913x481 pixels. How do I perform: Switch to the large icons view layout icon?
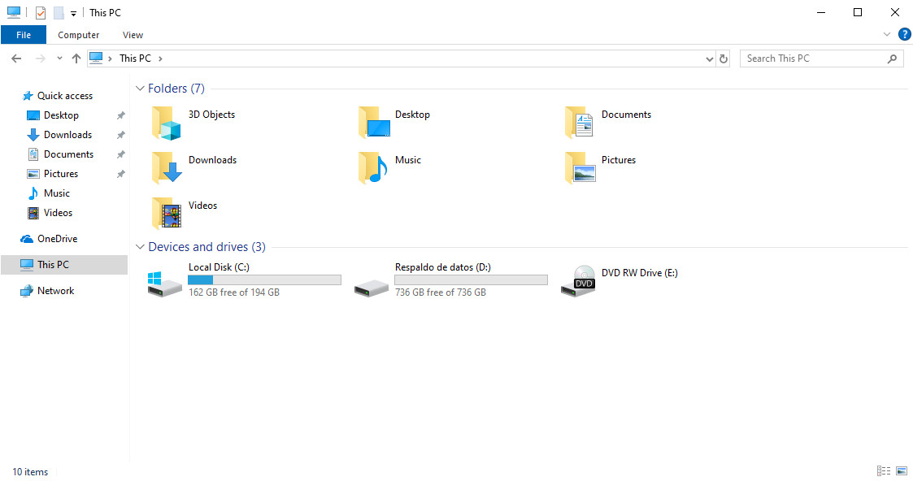902,470
